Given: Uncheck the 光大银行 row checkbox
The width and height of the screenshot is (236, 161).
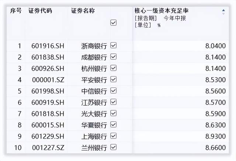Looking at the screenshot, I should (x=113, y=113).
